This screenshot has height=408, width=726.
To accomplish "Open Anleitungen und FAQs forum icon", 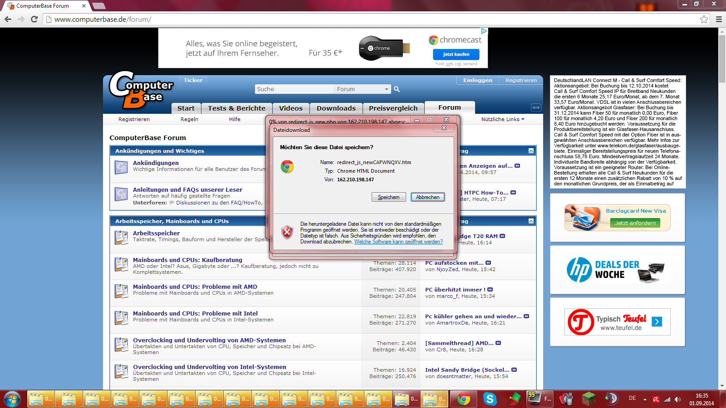I will tap(121, 194).
